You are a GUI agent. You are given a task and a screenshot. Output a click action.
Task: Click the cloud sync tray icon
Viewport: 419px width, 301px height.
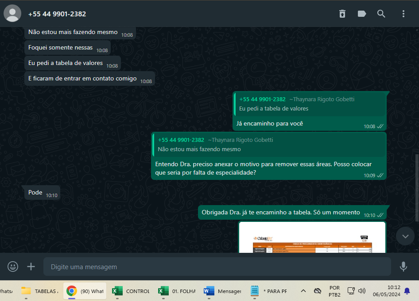click(x=318, y=291)
